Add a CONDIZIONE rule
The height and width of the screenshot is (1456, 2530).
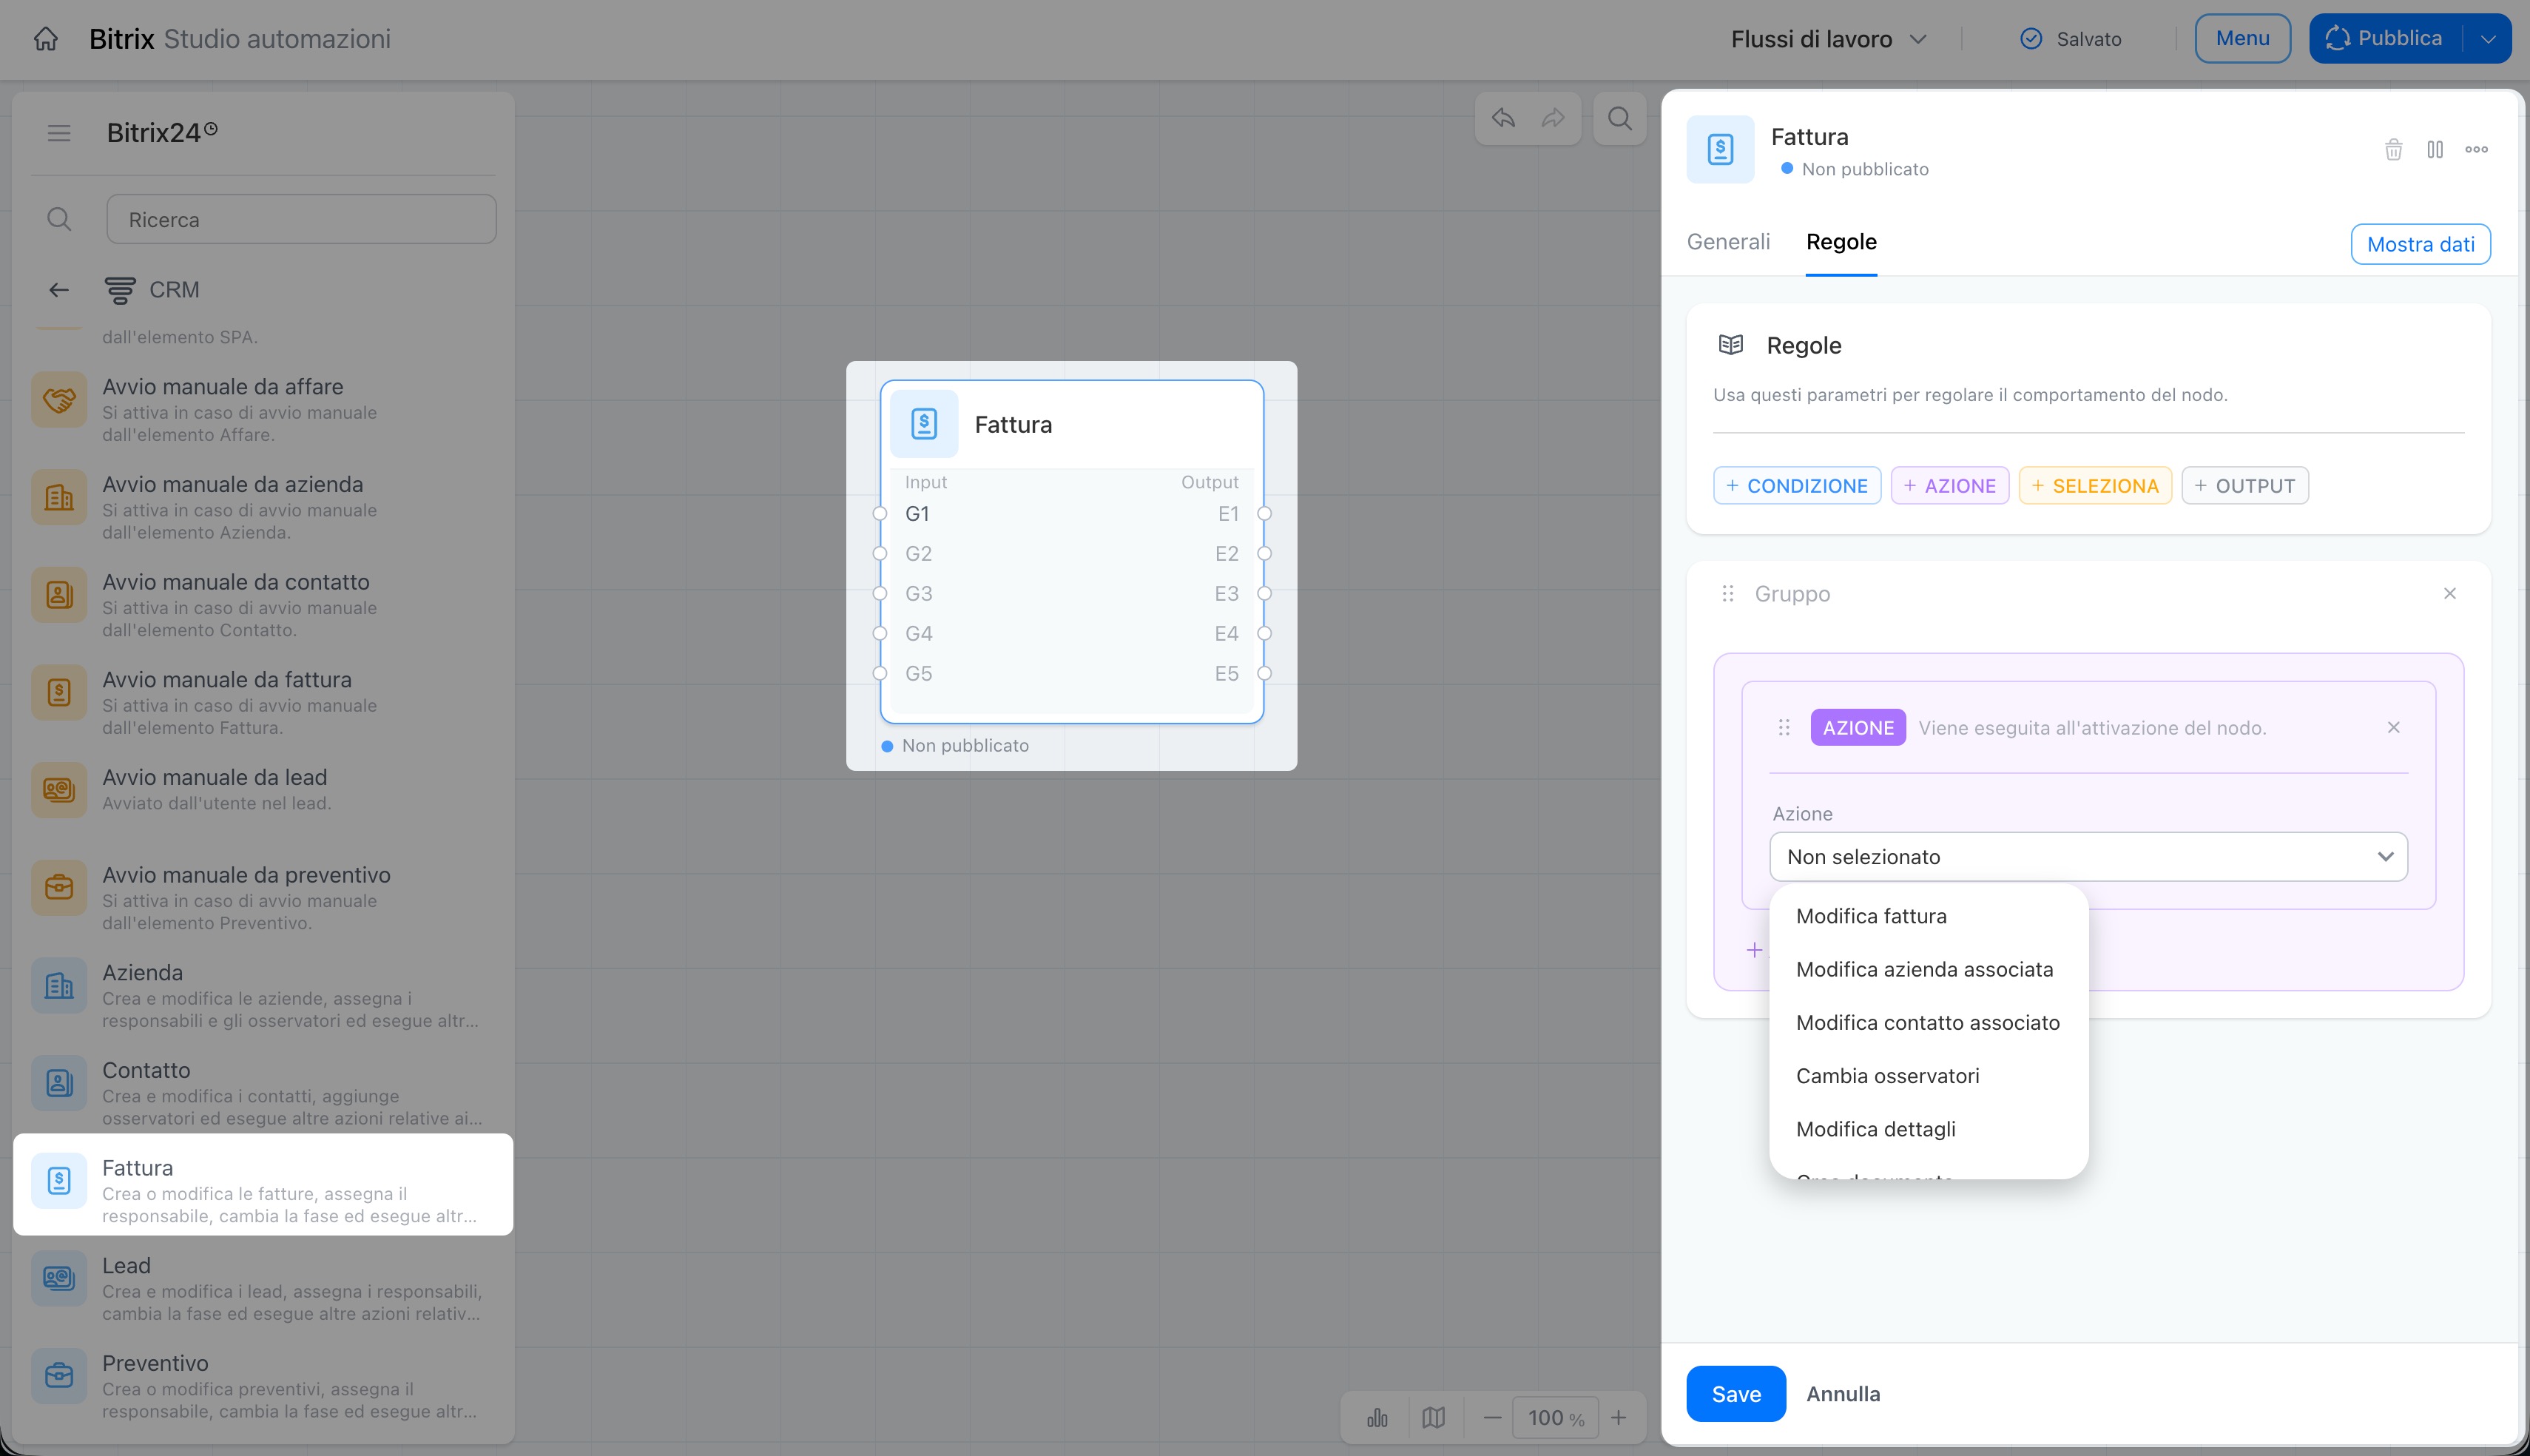coord(1796,486)
